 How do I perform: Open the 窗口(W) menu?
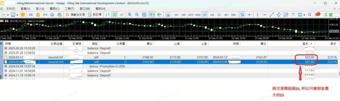[x=85, y=9]
